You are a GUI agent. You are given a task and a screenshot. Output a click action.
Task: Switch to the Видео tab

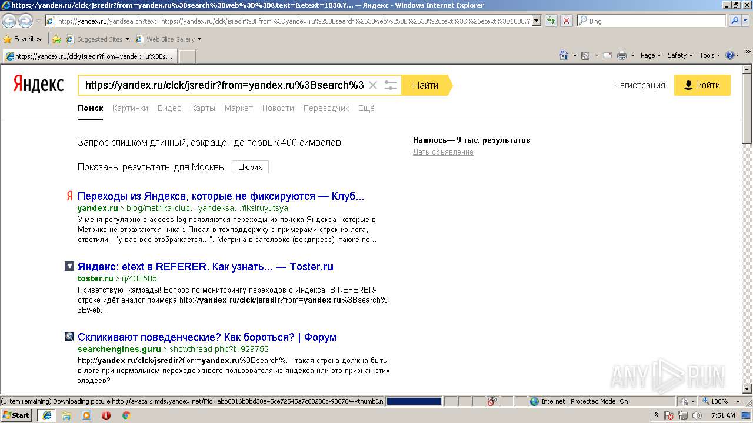pyautogui.click(x=169, y=108)
